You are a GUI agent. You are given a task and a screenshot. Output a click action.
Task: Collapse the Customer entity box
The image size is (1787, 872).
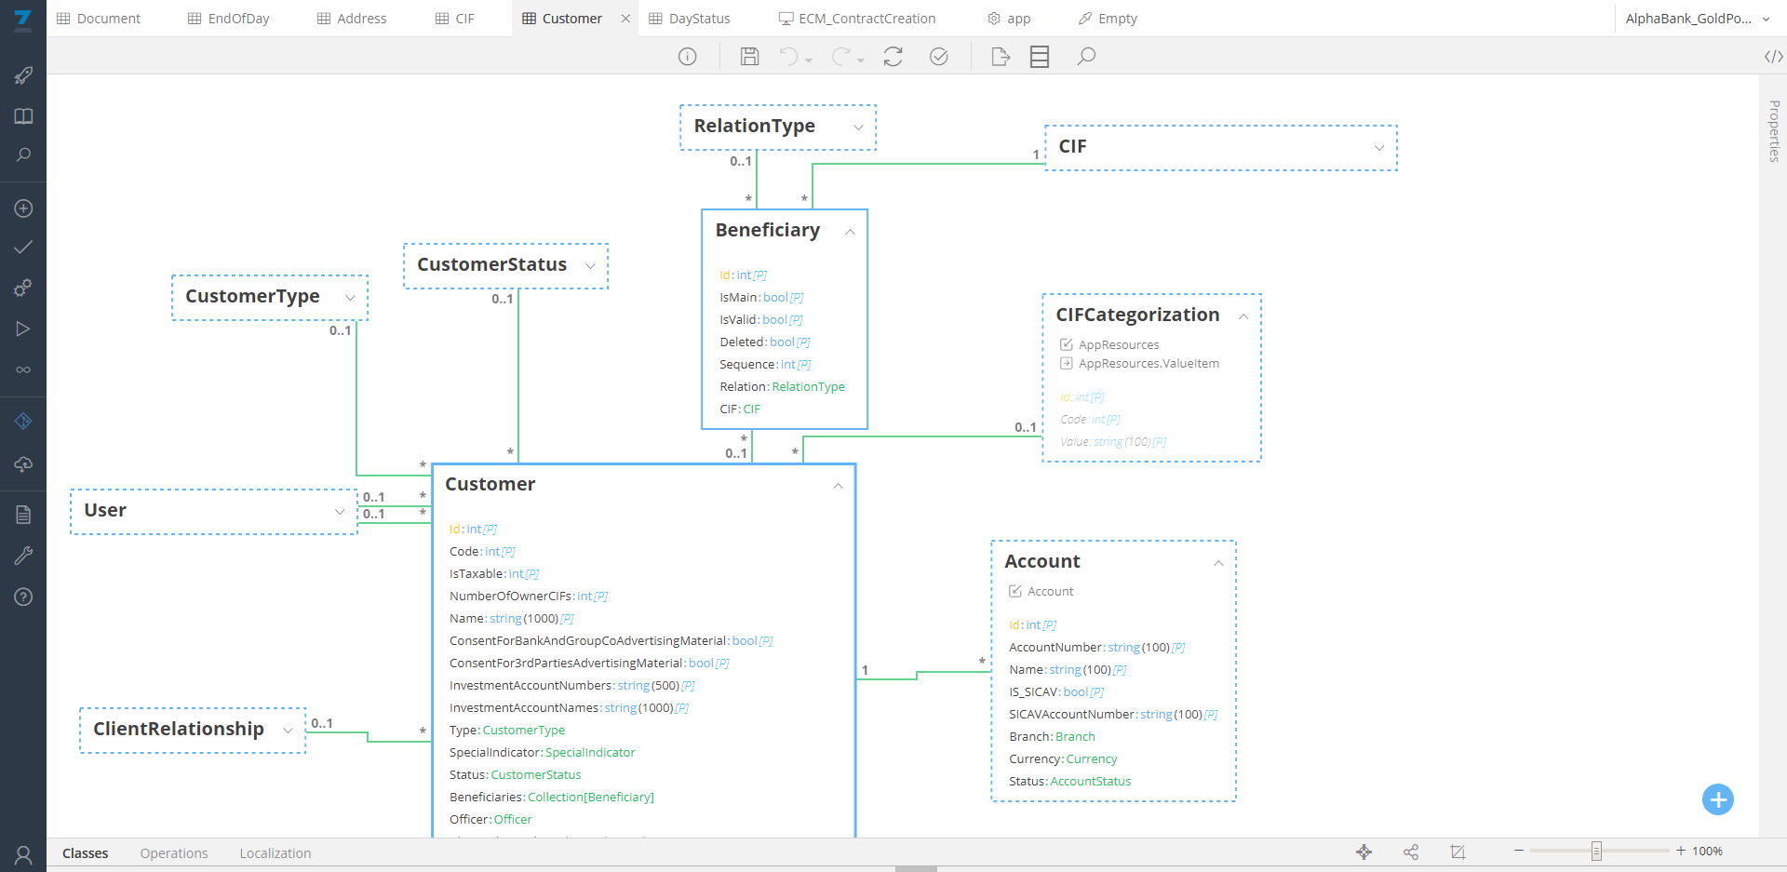838,486
